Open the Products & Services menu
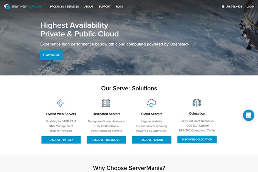The height and width of the screenshot is (172, 258). pos(64,7)
